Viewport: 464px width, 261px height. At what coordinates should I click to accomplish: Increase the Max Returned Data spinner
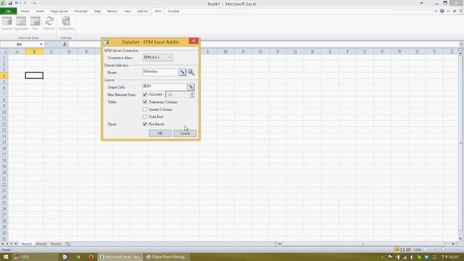click(192, 93)
